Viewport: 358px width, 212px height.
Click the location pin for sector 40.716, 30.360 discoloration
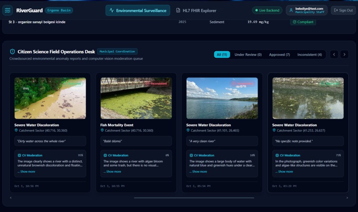coord(16,130)
